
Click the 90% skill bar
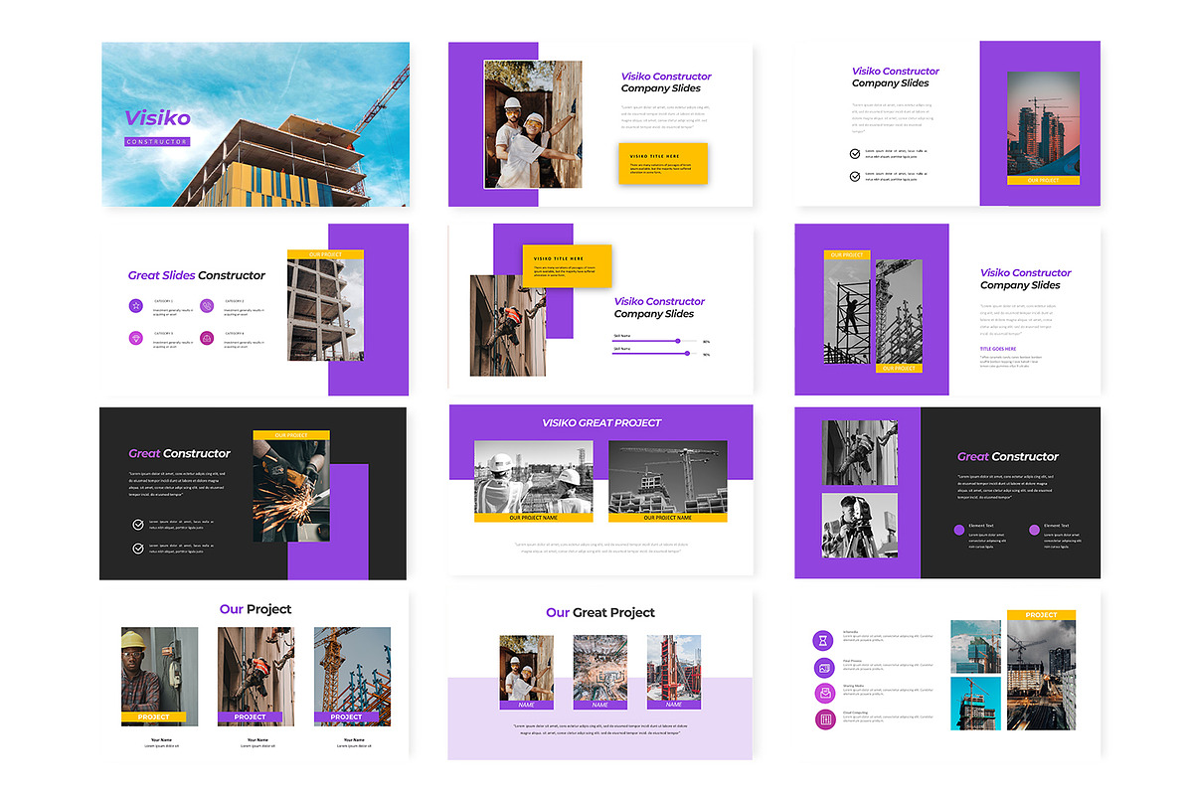coord(653,353)
